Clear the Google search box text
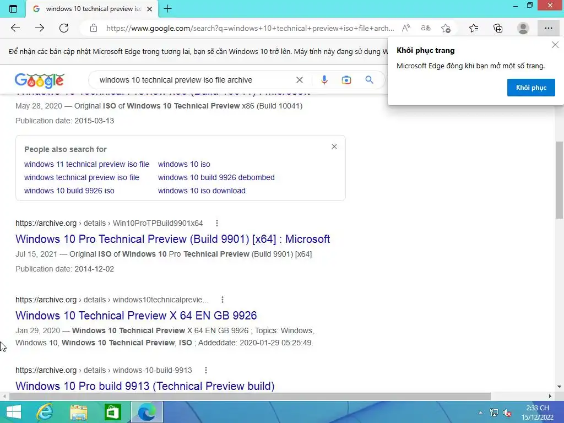Viewport: 564px width, 423px height. coord(299,80)
